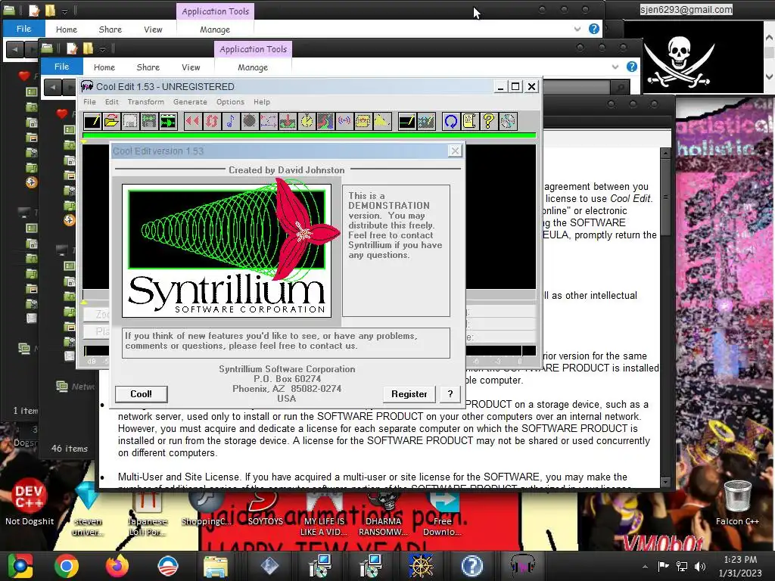Viewport: 775px width, 581px height.
Task: Click the red double-arrow reverse icon in Cool Edit
Action: 193,121
